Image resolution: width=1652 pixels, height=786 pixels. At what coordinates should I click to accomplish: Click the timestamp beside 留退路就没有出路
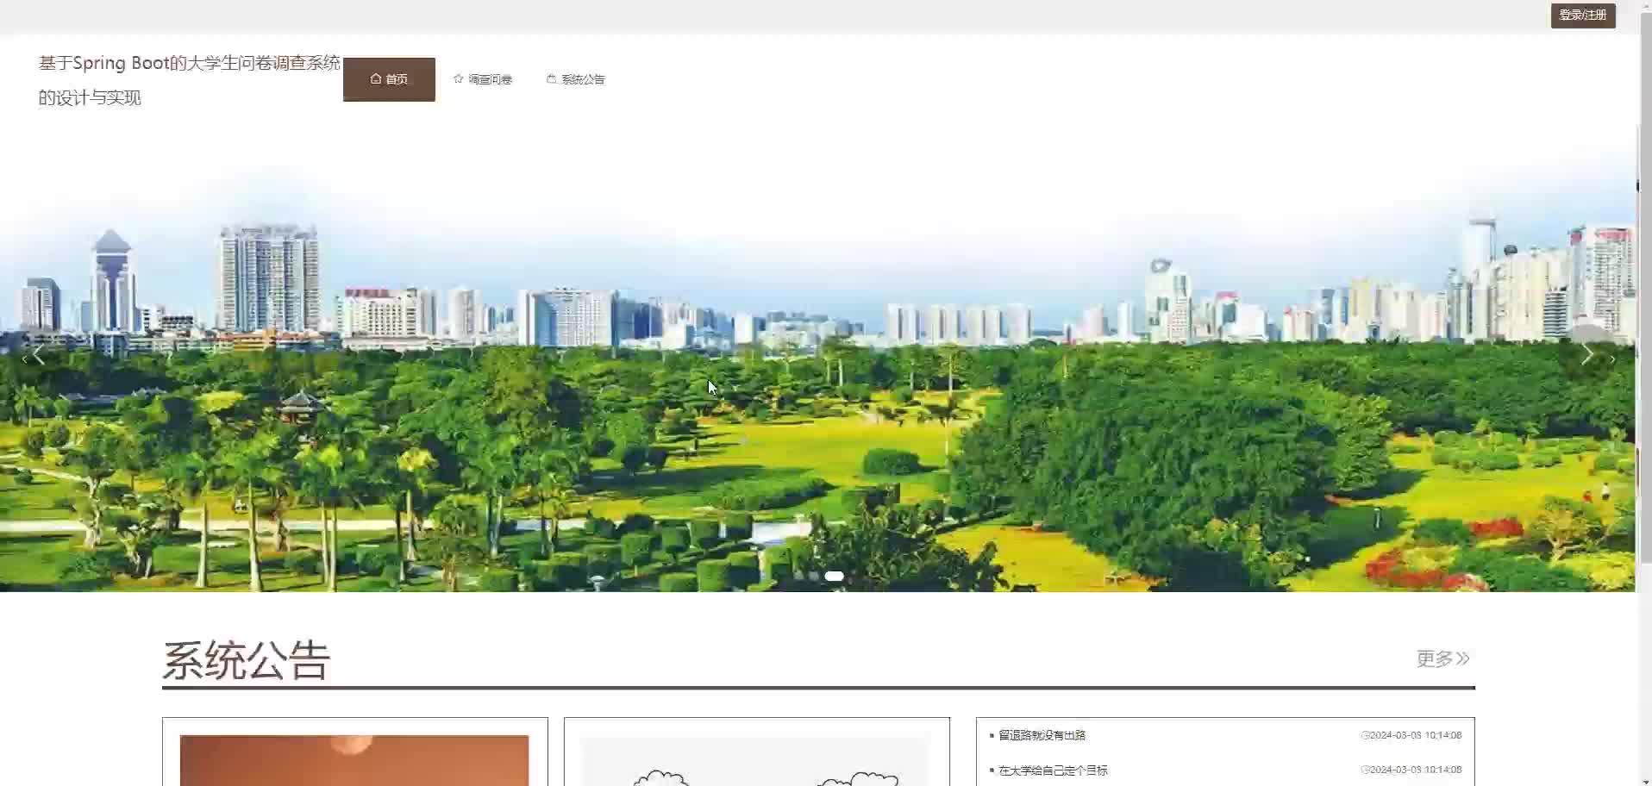pyautogui.click(x=1411, y=735)
